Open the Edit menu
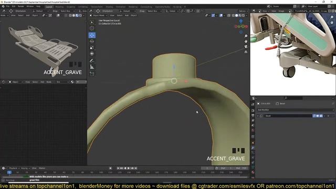This screenshot has width=336, height=189. pos(14,6)
